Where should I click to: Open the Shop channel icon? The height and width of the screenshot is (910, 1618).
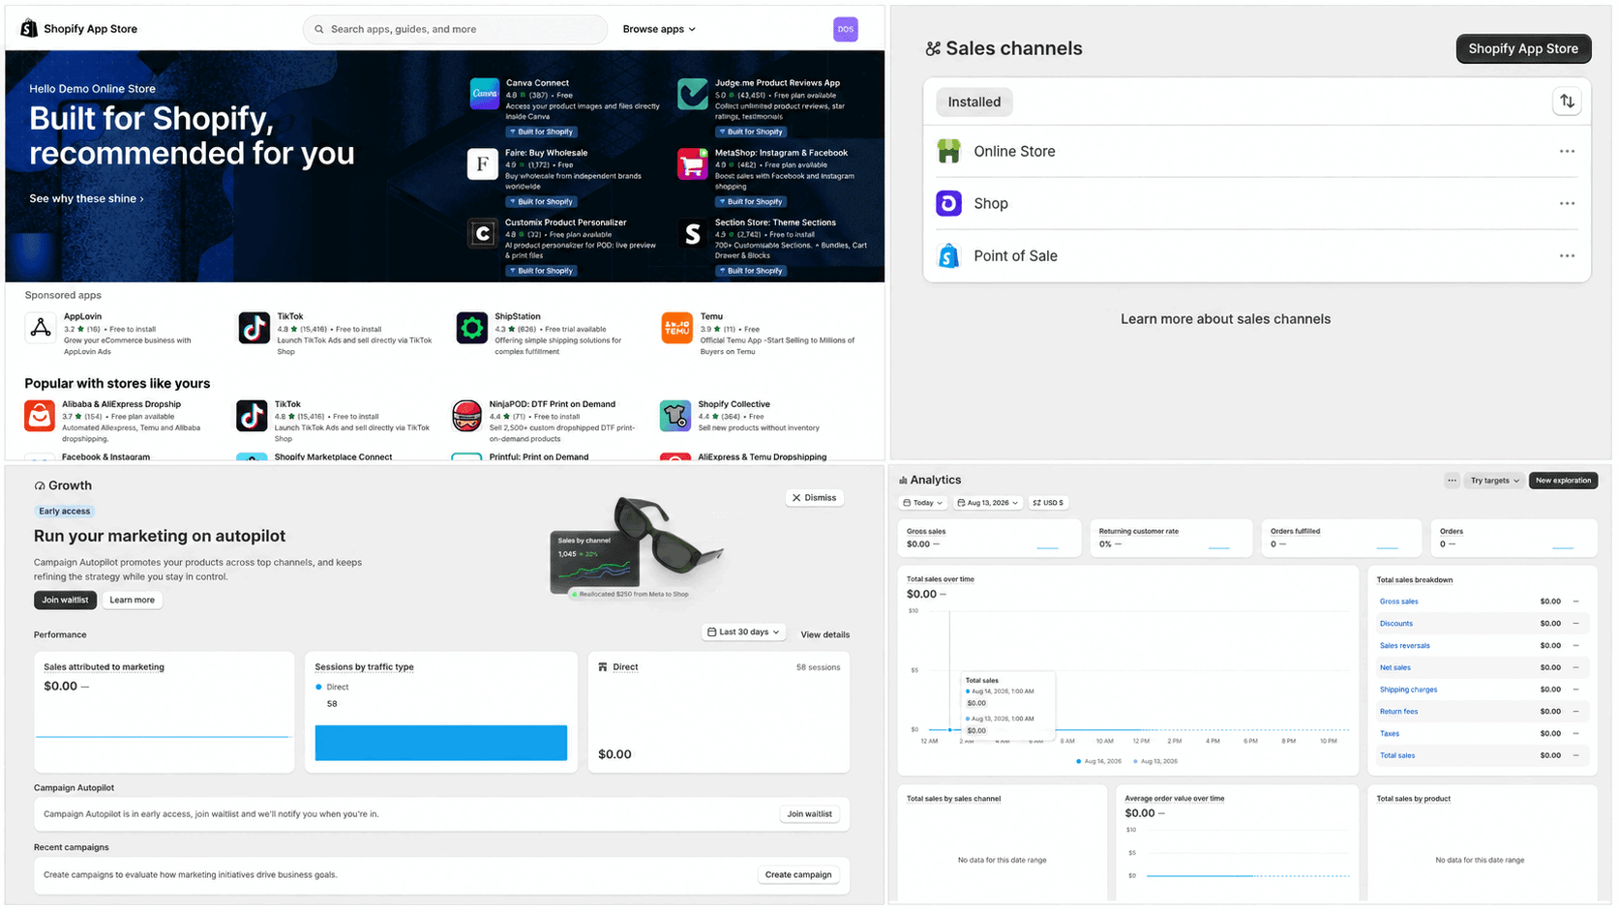click(x=949, y=203)
